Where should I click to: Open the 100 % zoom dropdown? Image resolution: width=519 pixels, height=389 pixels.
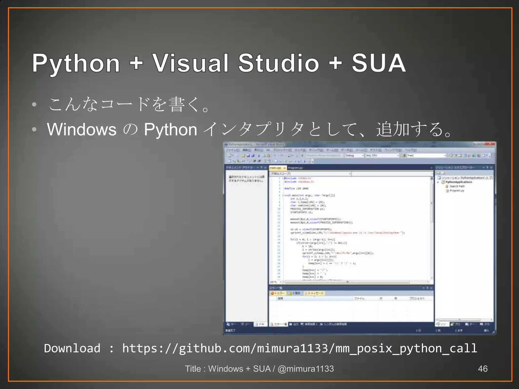click(x=276, y=282)
